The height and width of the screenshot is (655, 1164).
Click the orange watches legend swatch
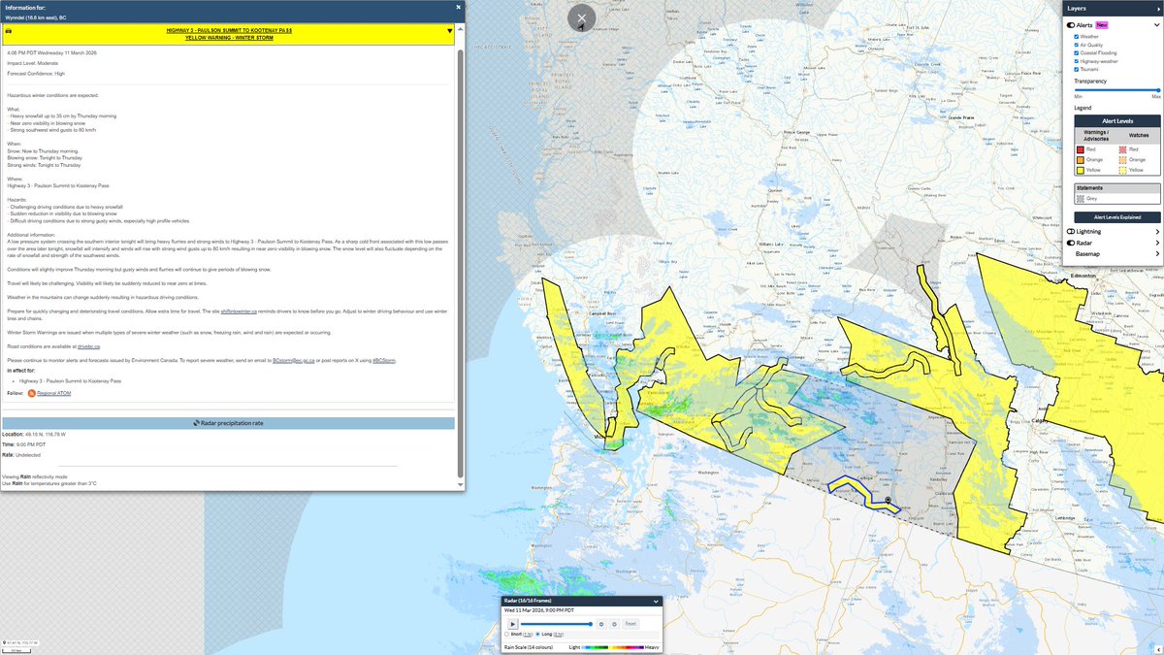click(x=1124, y=159)
